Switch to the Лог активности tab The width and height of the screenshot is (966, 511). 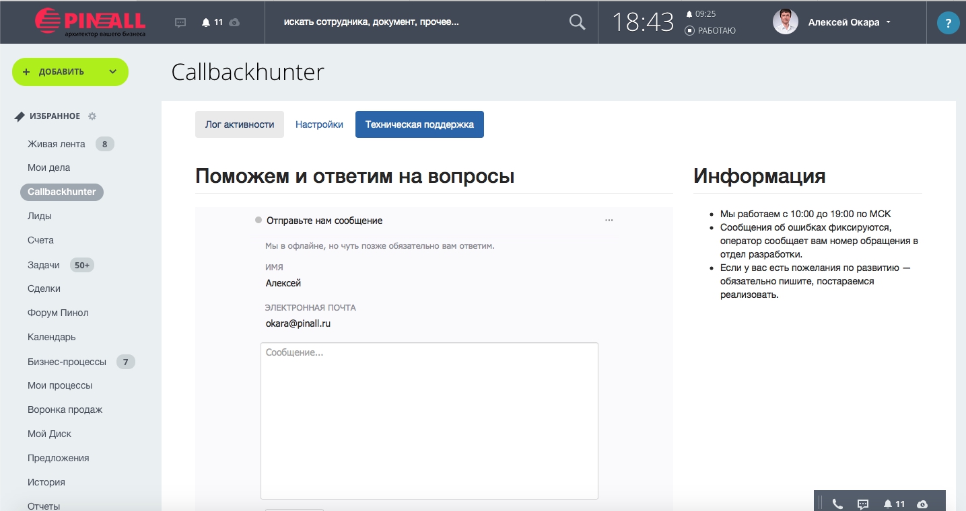tap(240, 124)
